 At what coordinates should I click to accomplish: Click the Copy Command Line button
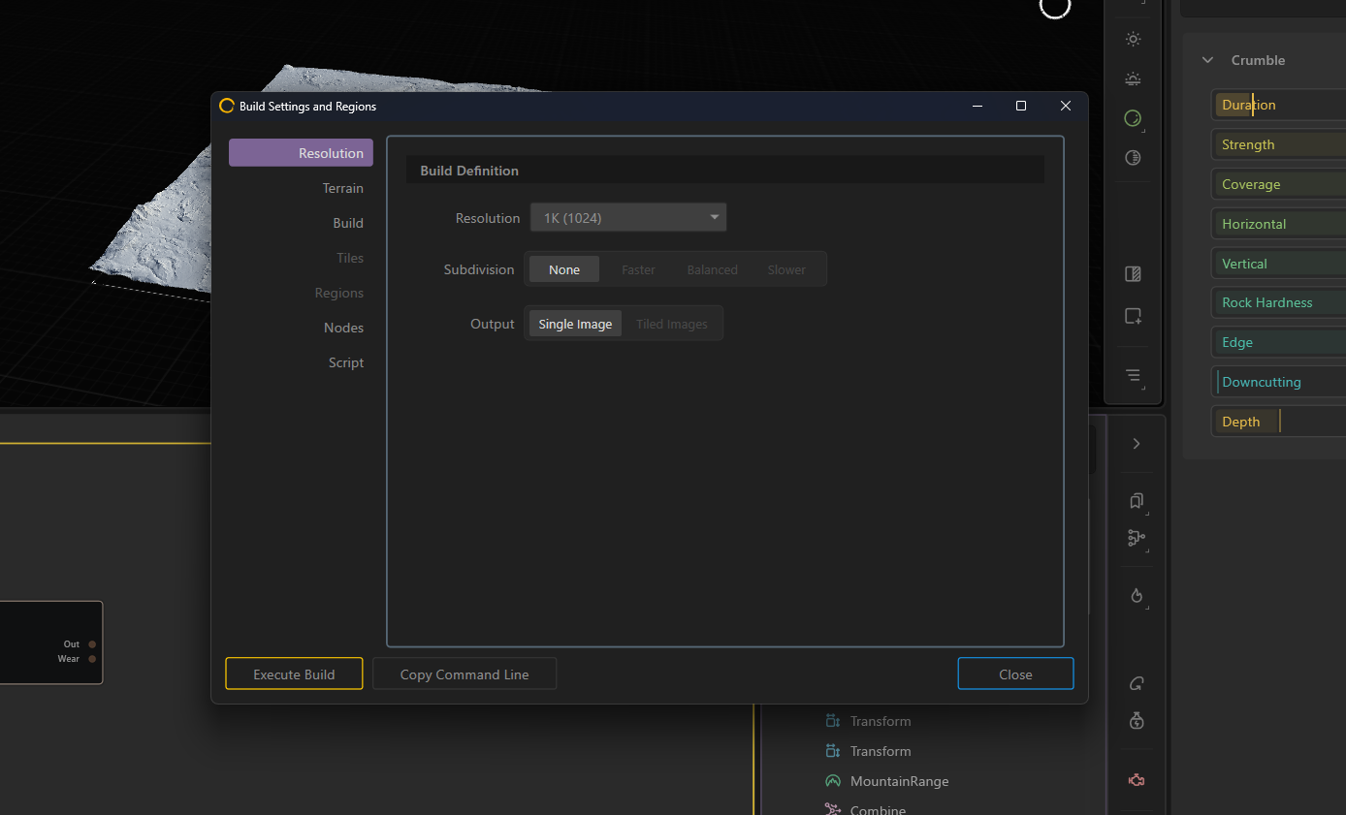click(x=465, y=674)
